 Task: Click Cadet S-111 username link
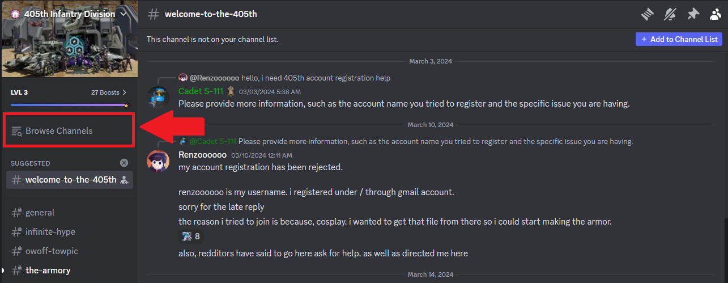(x=201, y=91)
